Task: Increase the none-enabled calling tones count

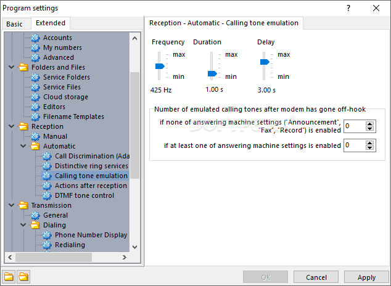Action: pos(369,123)
